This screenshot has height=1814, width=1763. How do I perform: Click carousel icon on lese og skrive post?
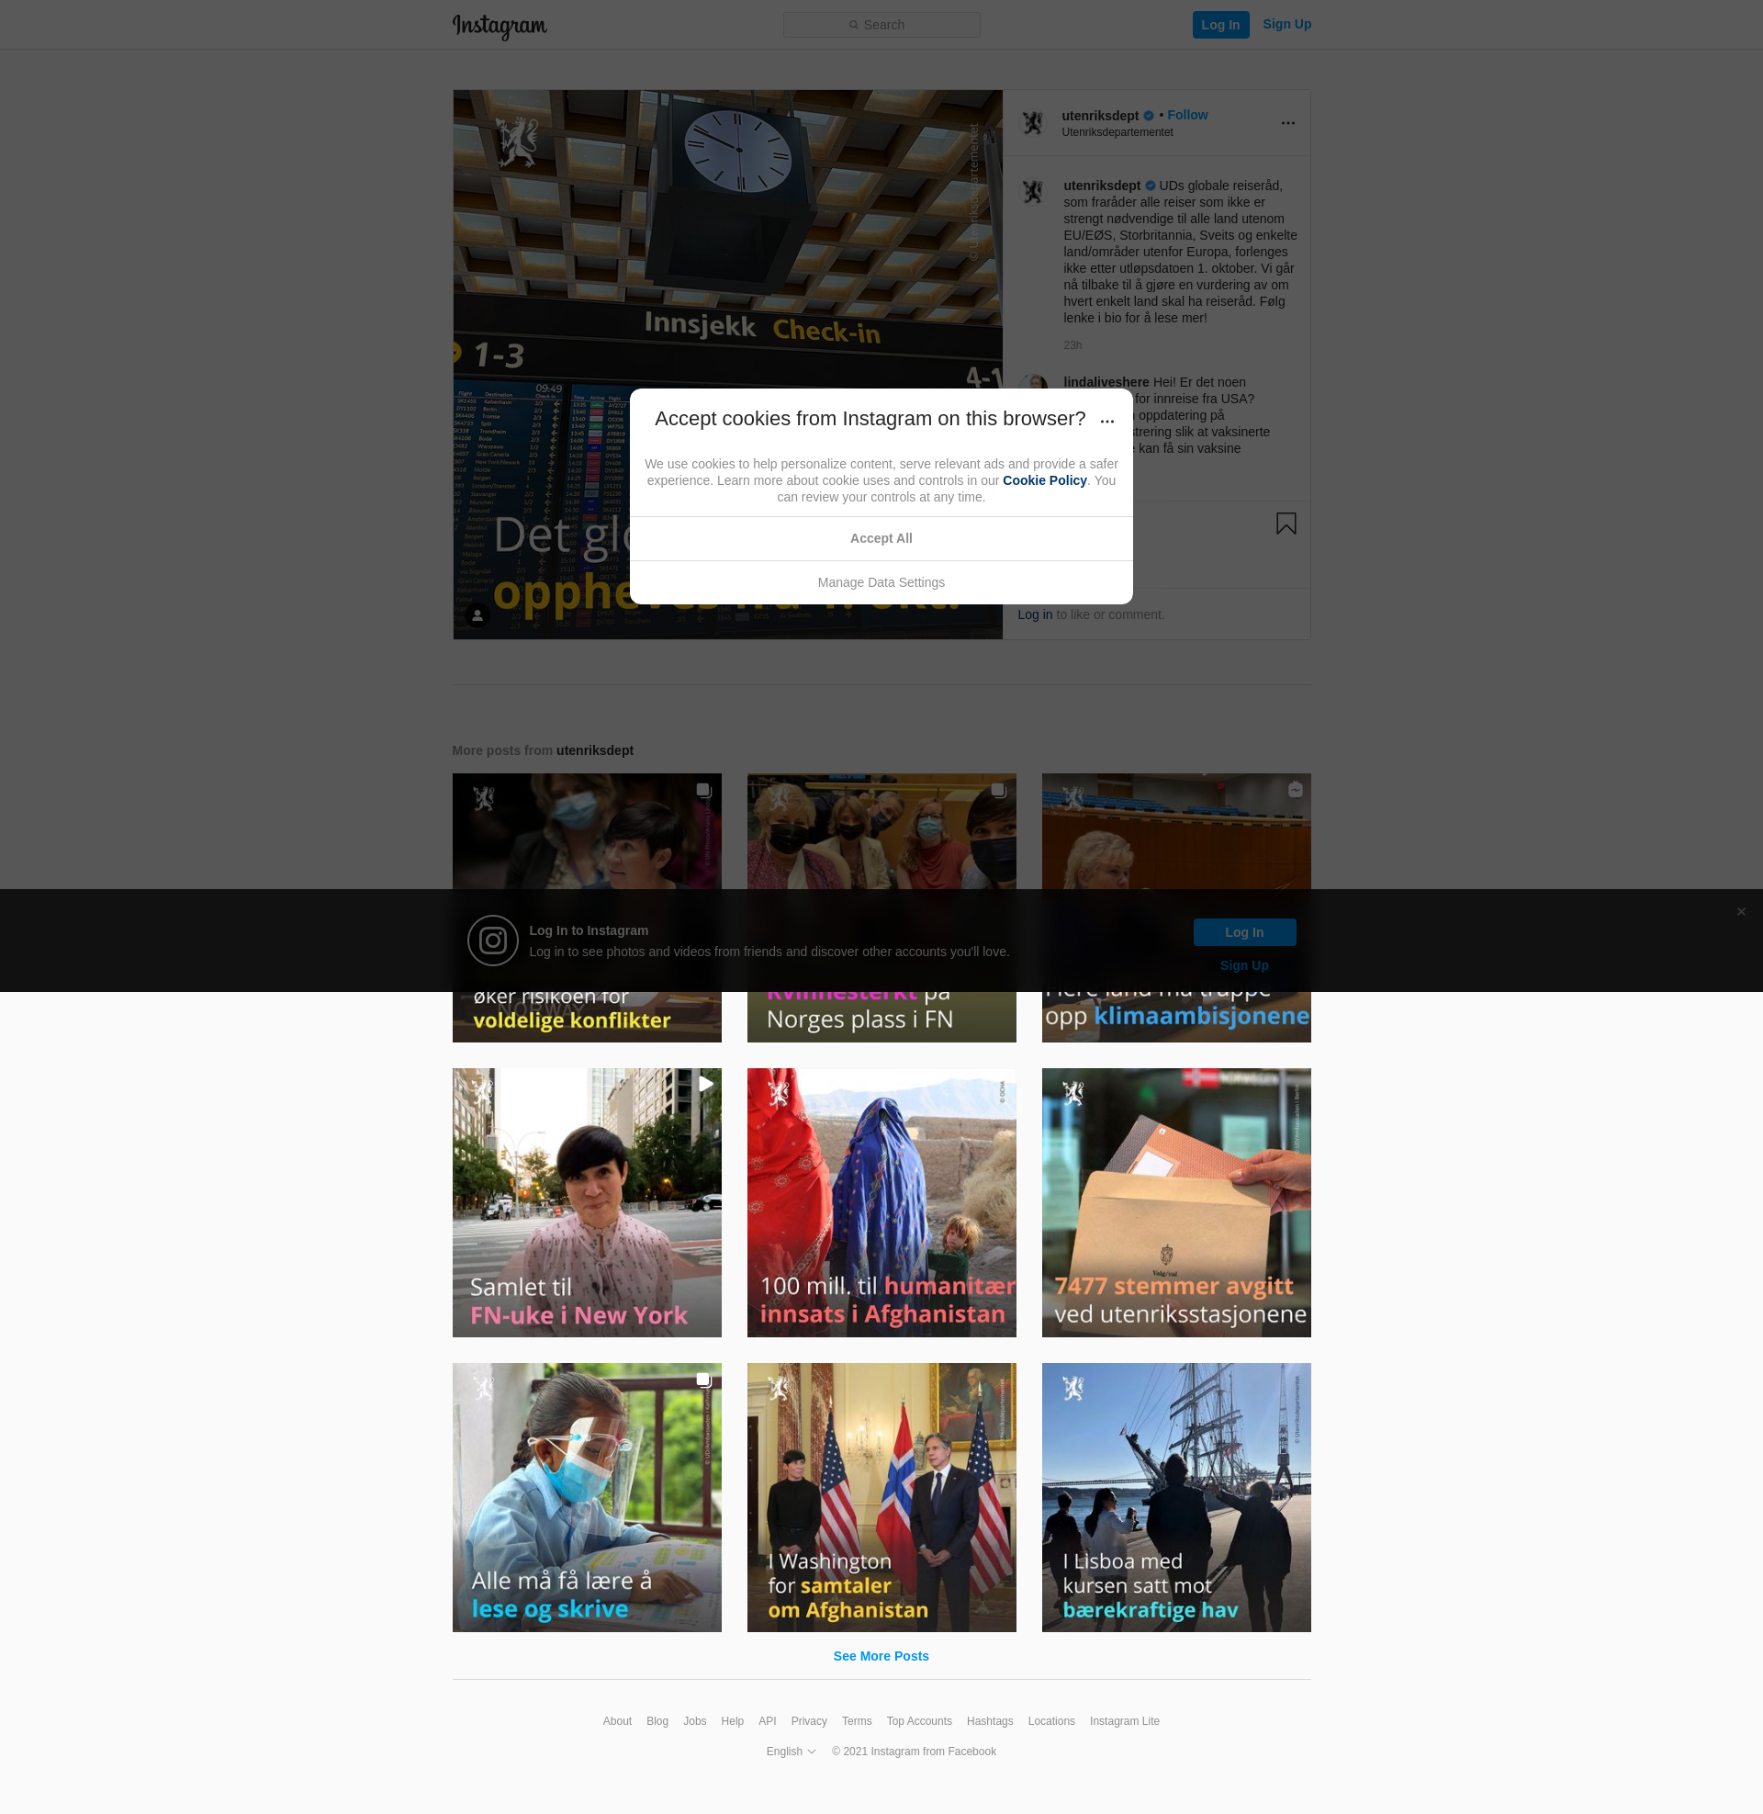(702, 1380)
